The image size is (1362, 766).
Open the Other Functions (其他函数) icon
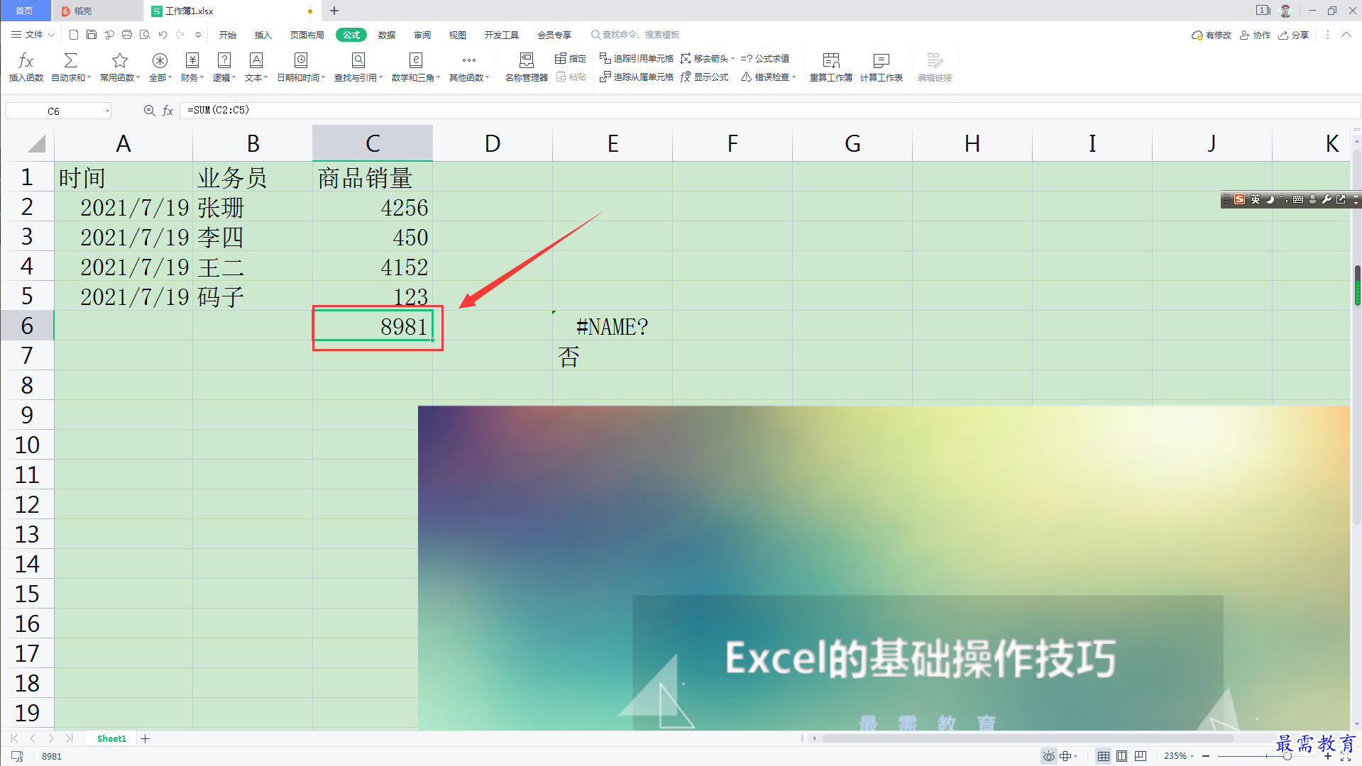469,61
